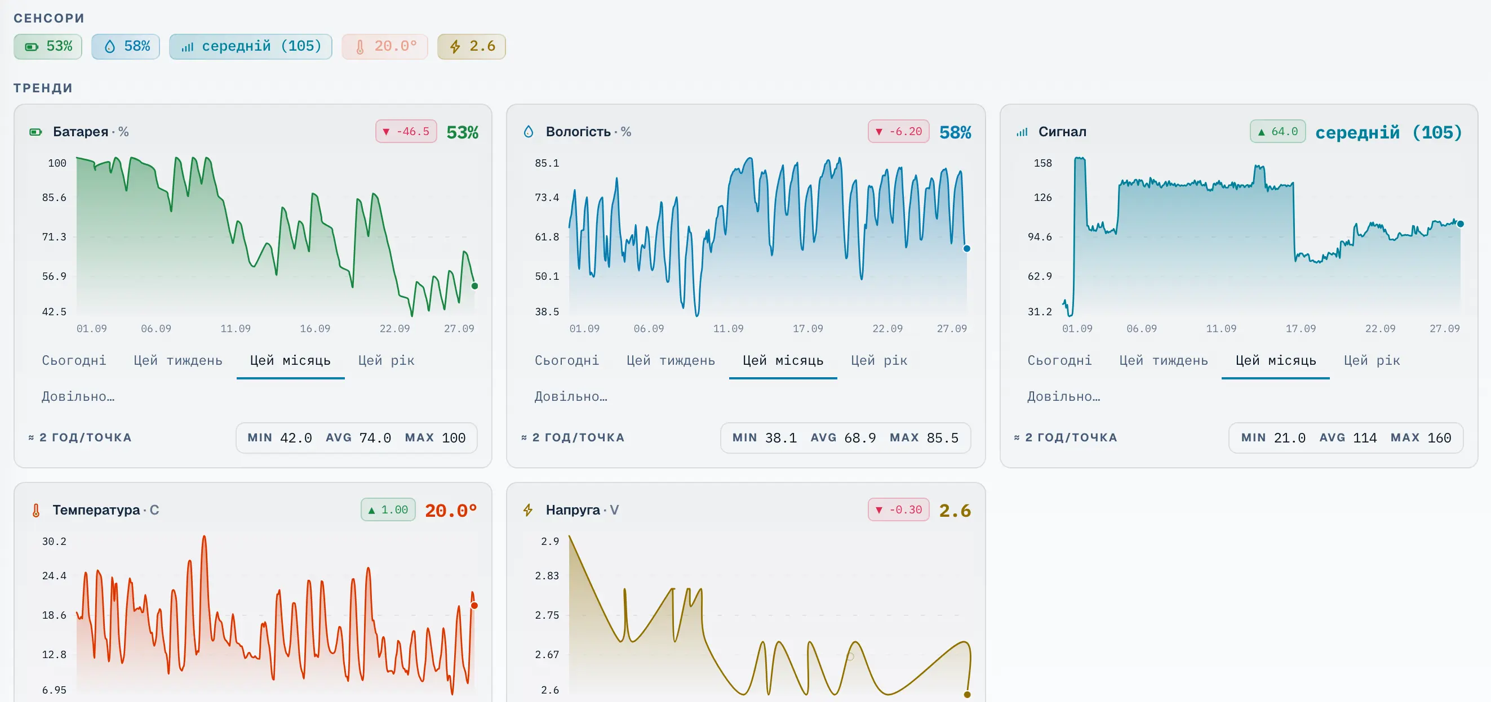Click the 1.00 change badge in Температура card
The width and height of the screenshot is (1491, 702).
tap(388, 510)
